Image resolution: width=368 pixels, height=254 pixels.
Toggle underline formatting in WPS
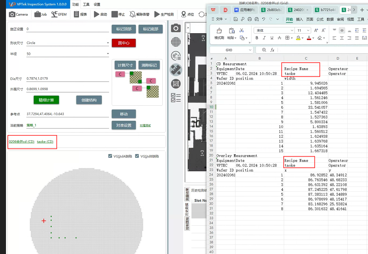click(x=272, y=38)
